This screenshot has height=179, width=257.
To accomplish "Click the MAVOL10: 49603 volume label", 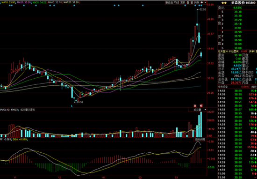I will coord(9,110).
